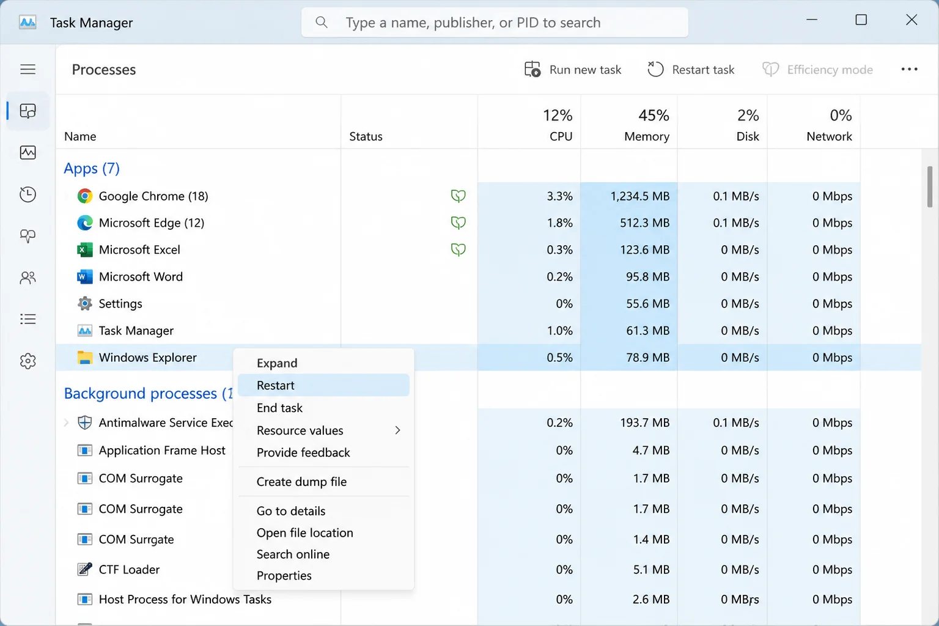The height and width of the screenshot is (626, 939).
Task: Click the Microsoft Edge app icon
Action: tap(85, 223)
